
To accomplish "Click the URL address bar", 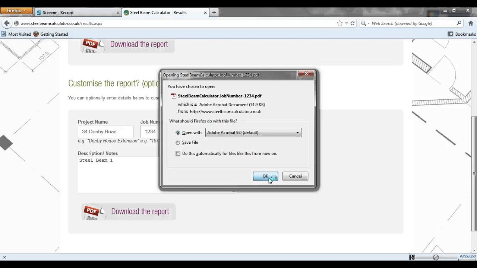I will pyautogui.click(x=177, y=23).
